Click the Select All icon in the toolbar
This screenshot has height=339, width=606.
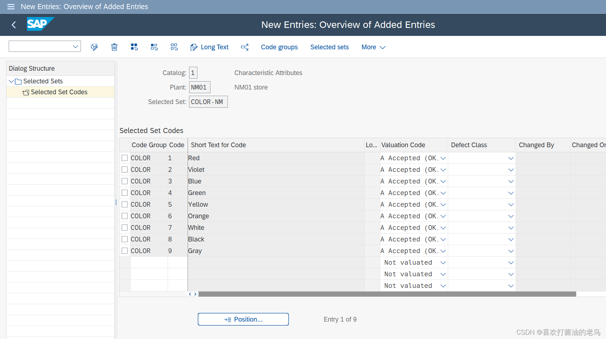point(134,47)
